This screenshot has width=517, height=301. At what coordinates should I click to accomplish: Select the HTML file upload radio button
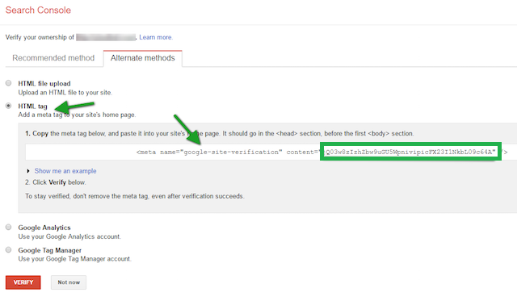pos(9,83)
